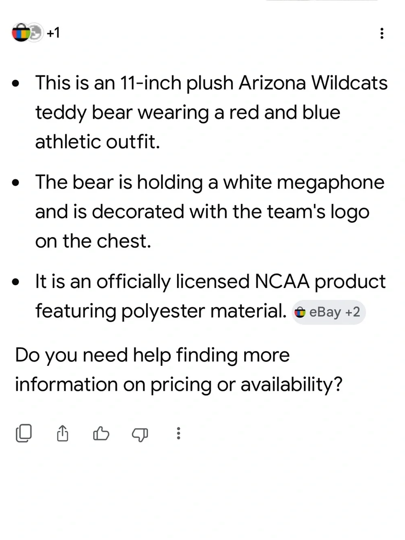The width and height of the screenshot is (405, 540).
Task: Give the answer a thumbs up
Action: click(101, 433)
